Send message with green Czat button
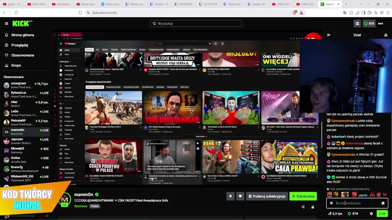This screenshot has width=392, height=220. [382, 214]
